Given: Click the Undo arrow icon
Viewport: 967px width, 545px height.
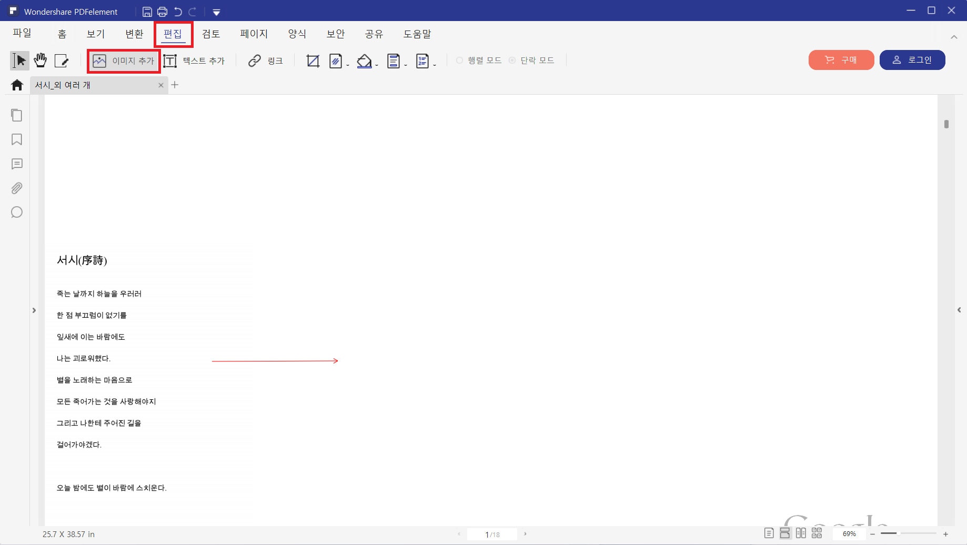Looking at the screenshot, I should (178, 12).
